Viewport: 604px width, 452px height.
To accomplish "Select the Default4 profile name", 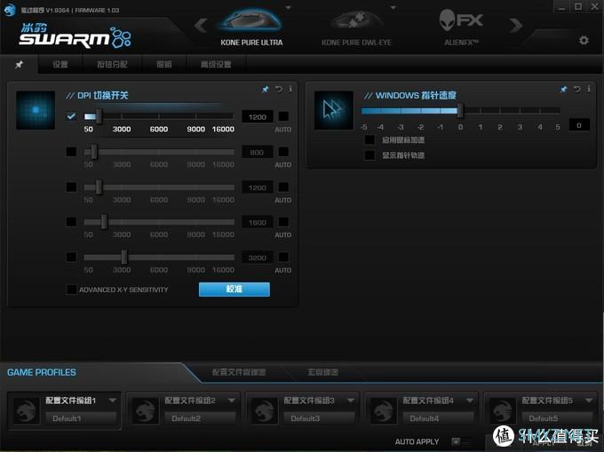I will (x=438, y=418).
